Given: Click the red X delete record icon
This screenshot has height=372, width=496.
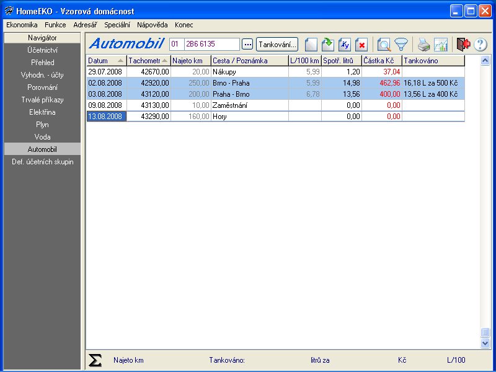Looking at the screenshot, I should pyautogui.click(x=361, y=45).
